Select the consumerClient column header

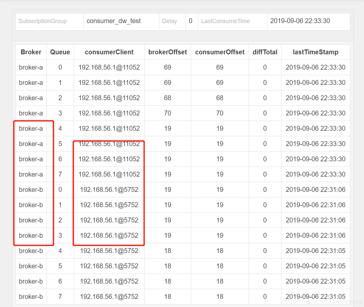109,52
